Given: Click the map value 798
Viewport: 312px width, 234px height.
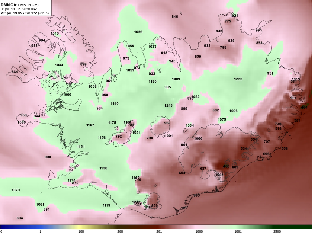Looking at the screenshot, I should [150, 138].
